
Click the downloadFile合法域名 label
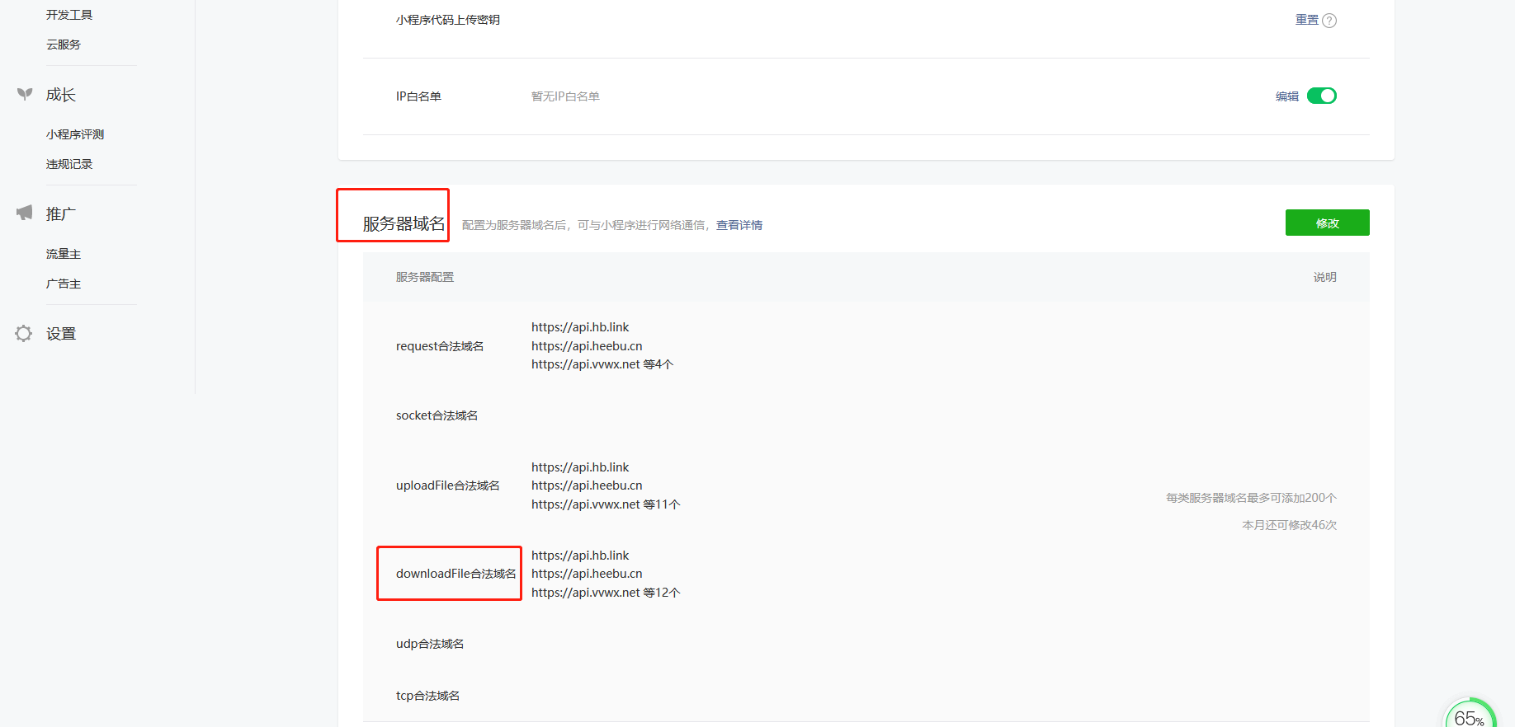[x=456, y=574]
